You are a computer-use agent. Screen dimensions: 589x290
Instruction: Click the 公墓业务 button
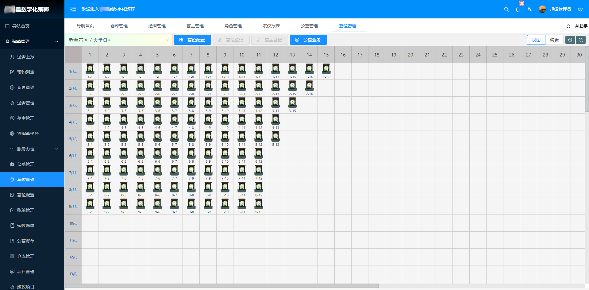308,40
